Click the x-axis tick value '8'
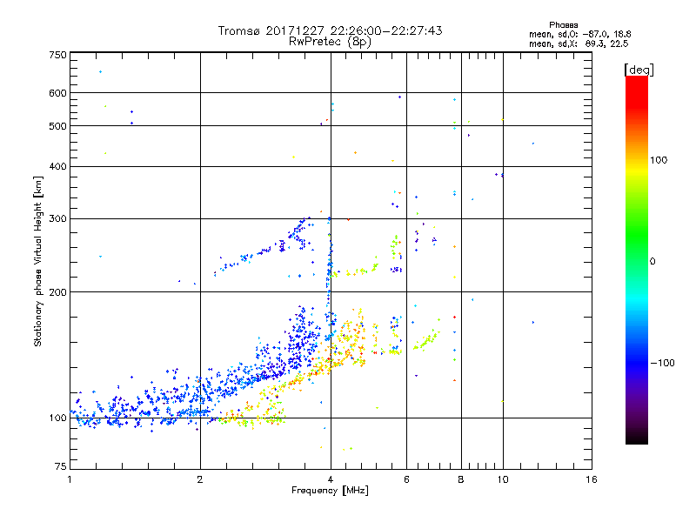Screen dimensions: 696x522 [461, 479]
